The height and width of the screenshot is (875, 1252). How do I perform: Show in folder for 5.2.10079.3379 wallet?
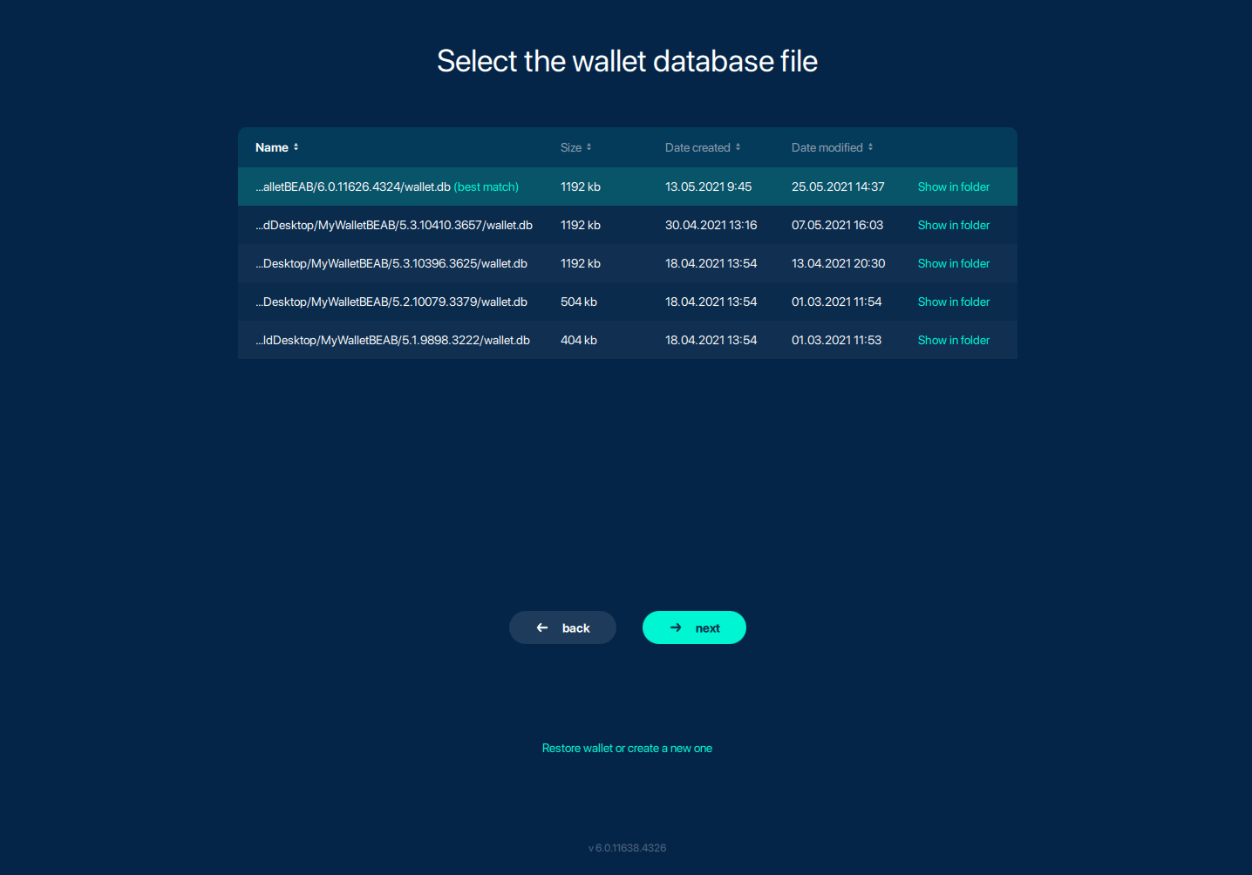[953, 302]
